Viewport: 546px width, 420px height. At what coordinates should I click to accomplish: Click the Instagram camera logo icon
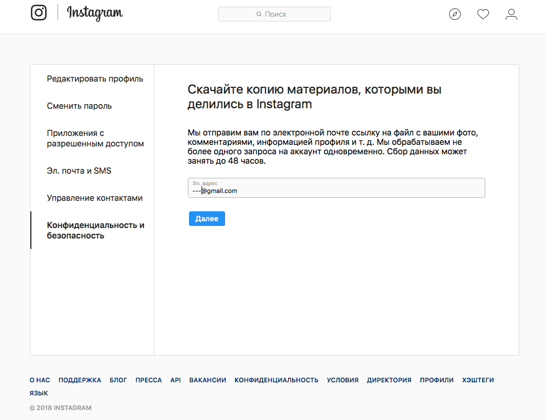pos(39,13)
